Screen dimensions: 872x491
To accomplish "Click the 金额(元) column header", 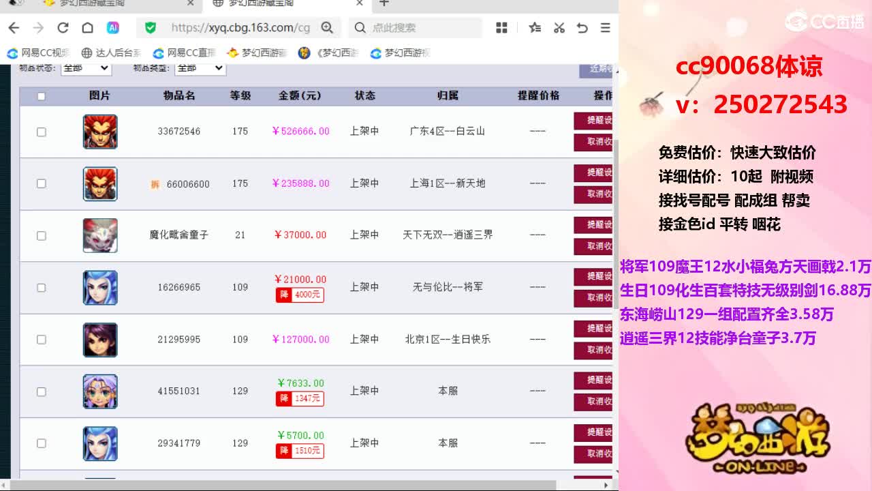I will point(300,95).
